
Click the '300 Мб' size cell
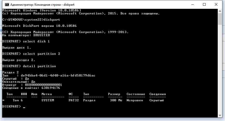tap(116, 100)
